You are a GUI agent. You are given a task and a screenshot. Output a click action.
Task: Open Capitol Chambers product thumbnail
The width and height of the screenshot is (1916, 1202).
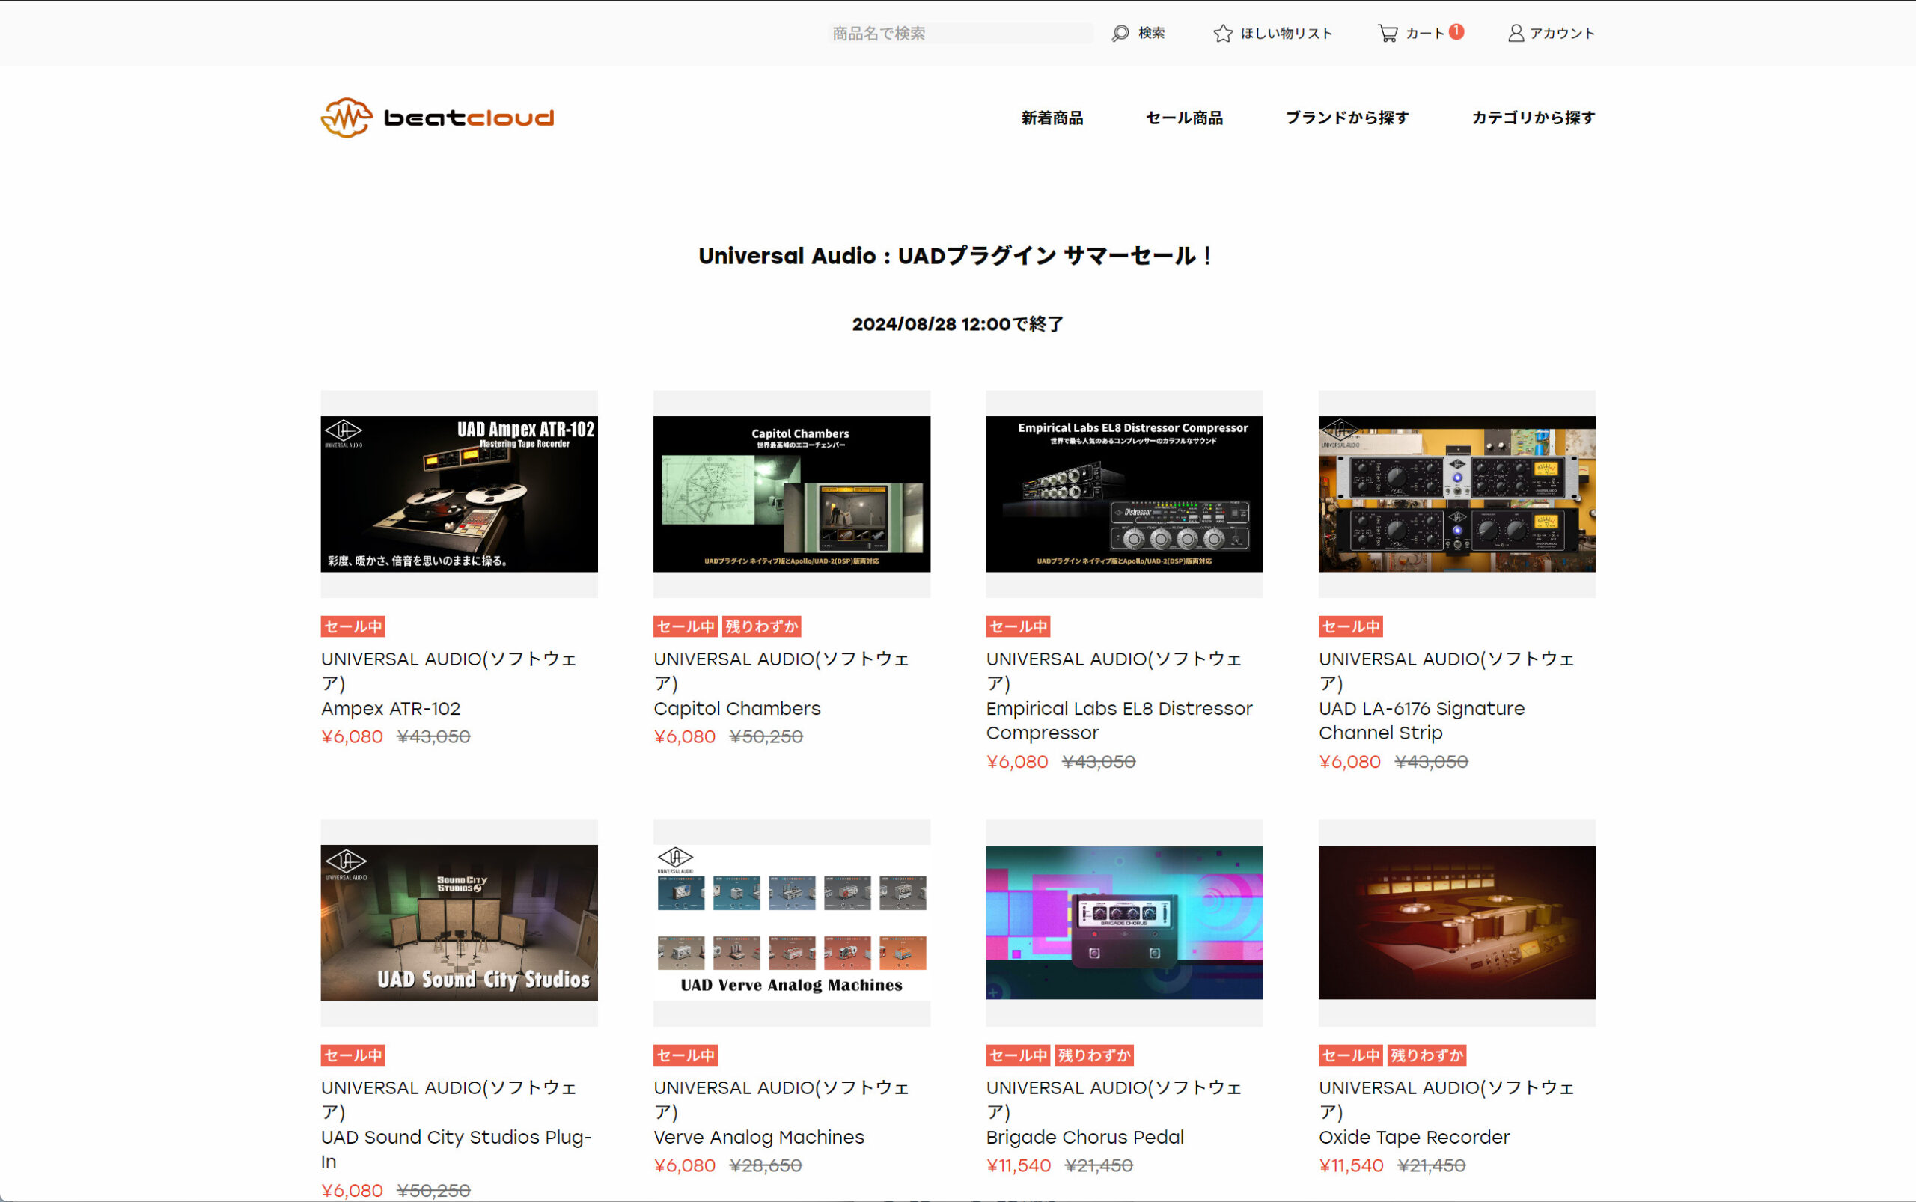pos(791,494)
